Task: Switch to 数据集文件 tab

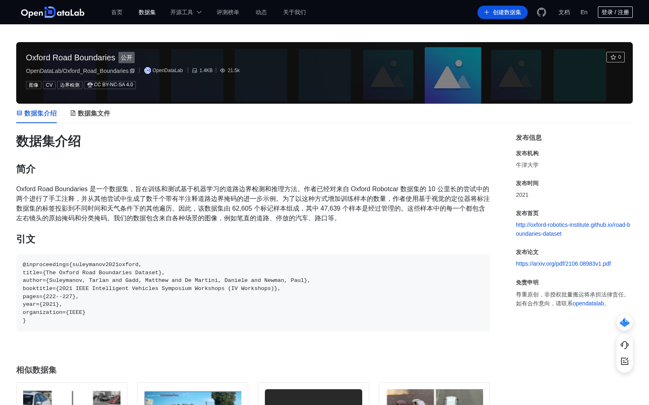Action: [90, 113]
